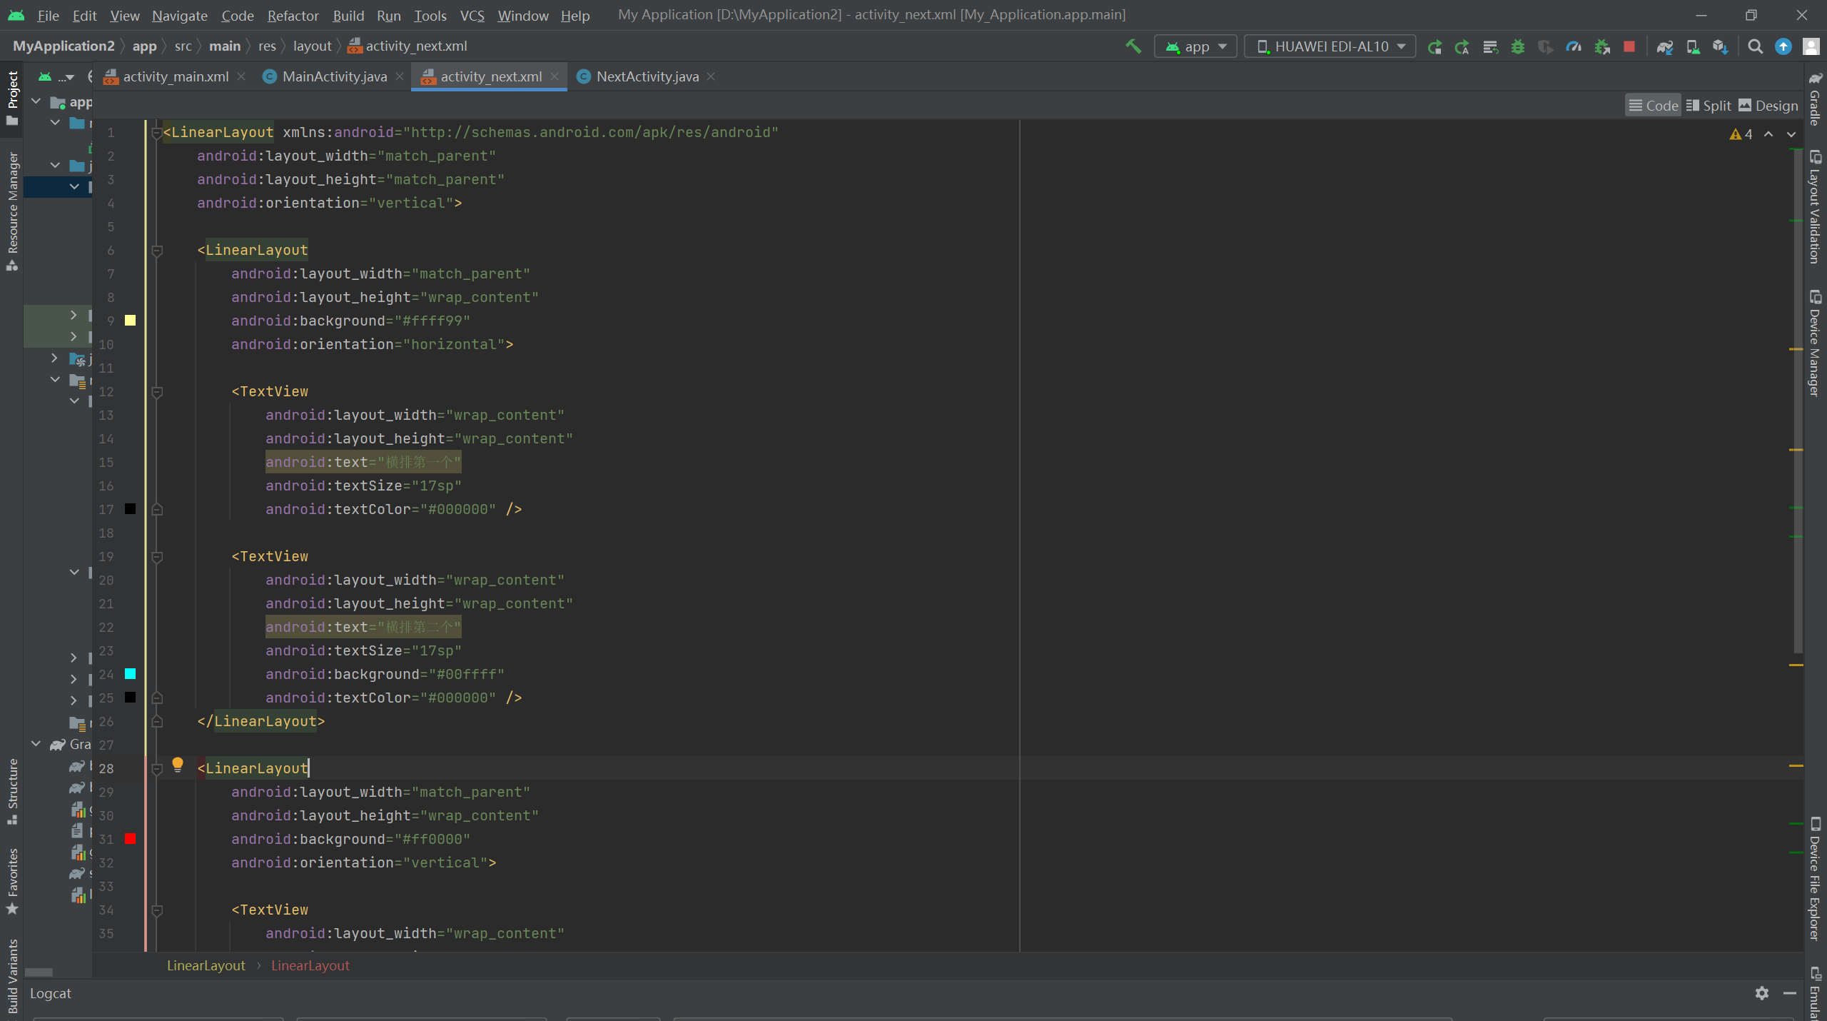The width and height of the screenshot is (1827, 1021).
Task: Click the intention light bulb on line 28
Action: click(178, 765)
